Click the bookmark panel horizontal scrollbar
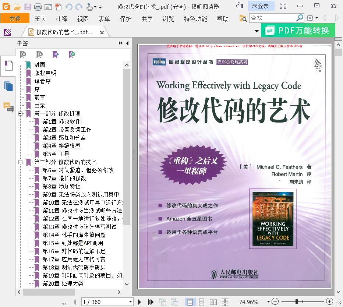Screen dimensions: 343x307 click(x=49, y=292)
